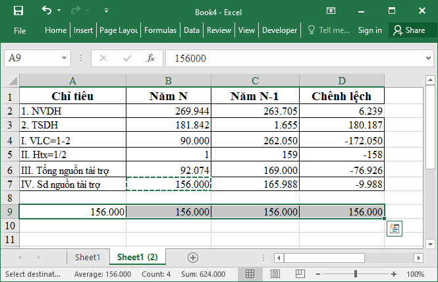The image size is (438, 282).
Task: Click the zoom in plus button
Action: tap(396, 274)
